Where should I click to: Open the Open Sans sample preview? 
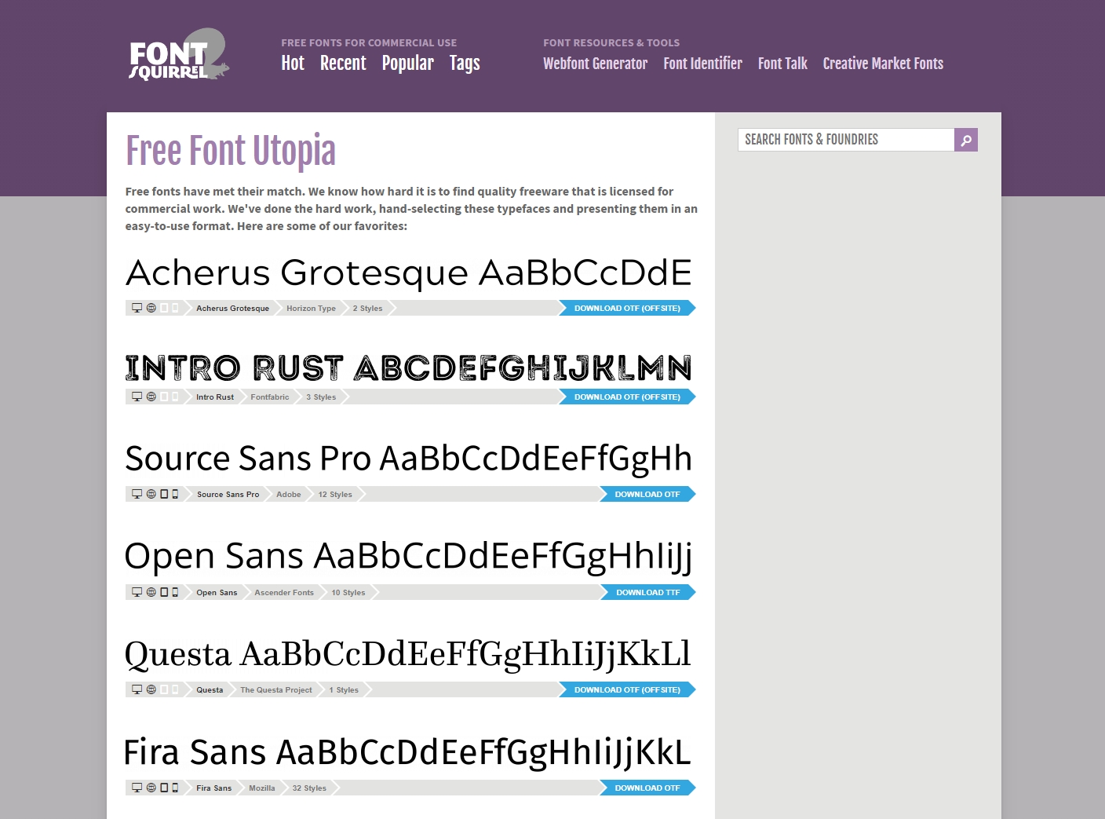pyautogui.click(x=409, y=557)
